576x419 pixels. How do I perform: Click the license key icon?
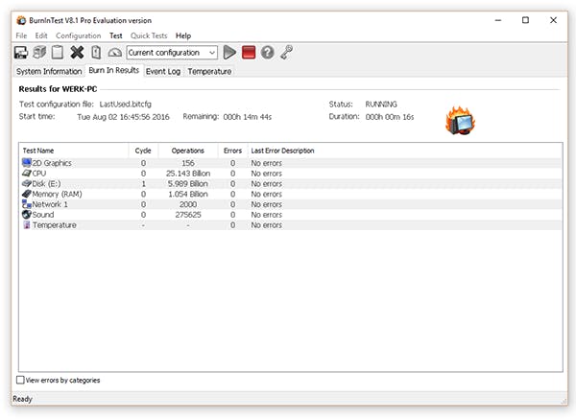point(286,53)
